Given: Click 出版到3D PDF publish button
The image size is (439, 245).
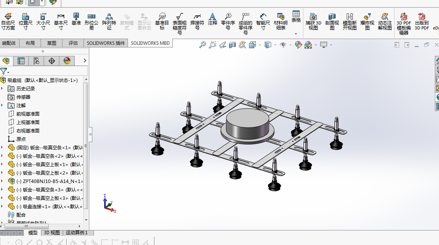Looking at the screenshot, I should [422, 21].
